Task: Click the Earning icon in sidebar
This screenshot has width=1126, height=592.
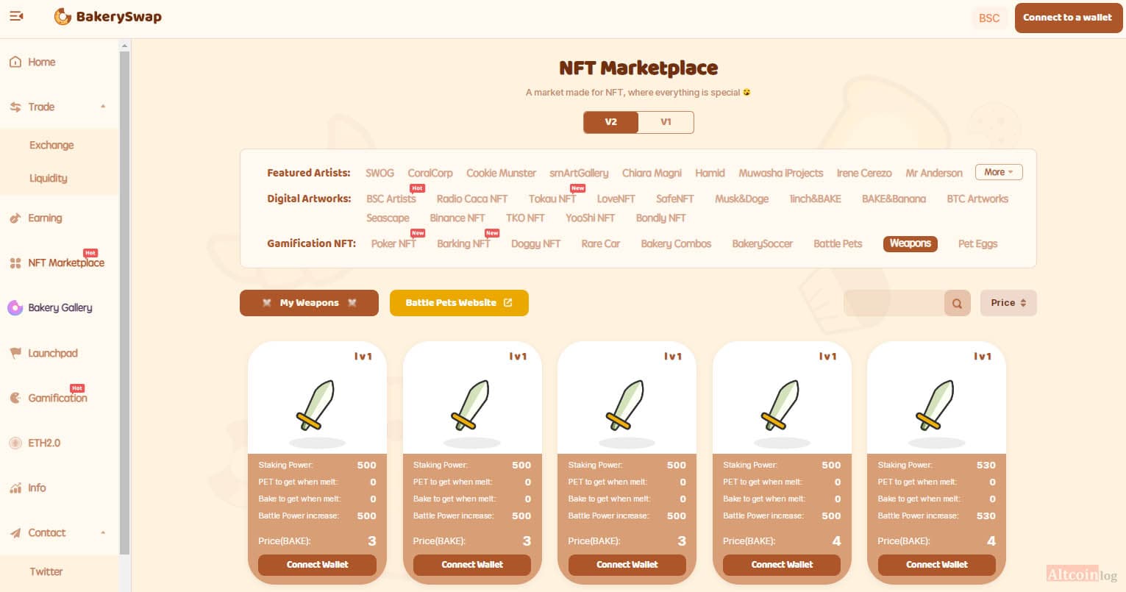Action: point(15,218)
